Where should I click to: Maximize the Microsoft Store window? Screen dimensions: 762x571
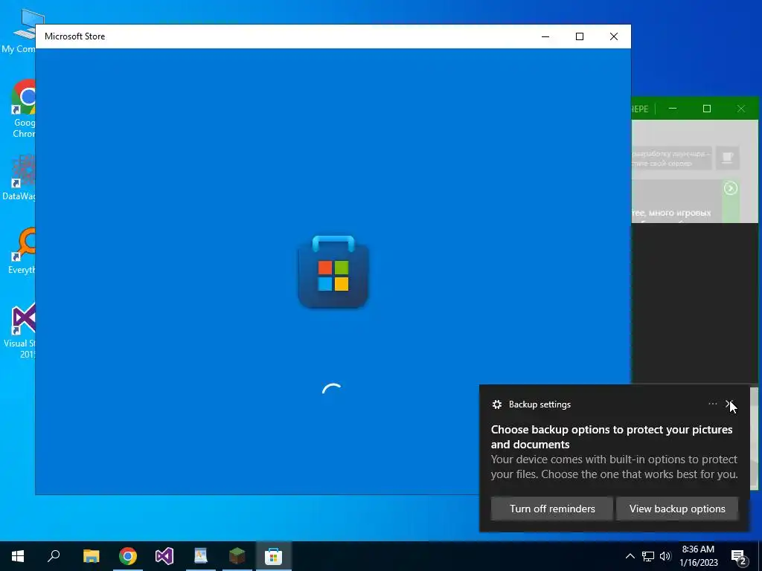pyautogui.click(x=579, y=36)
